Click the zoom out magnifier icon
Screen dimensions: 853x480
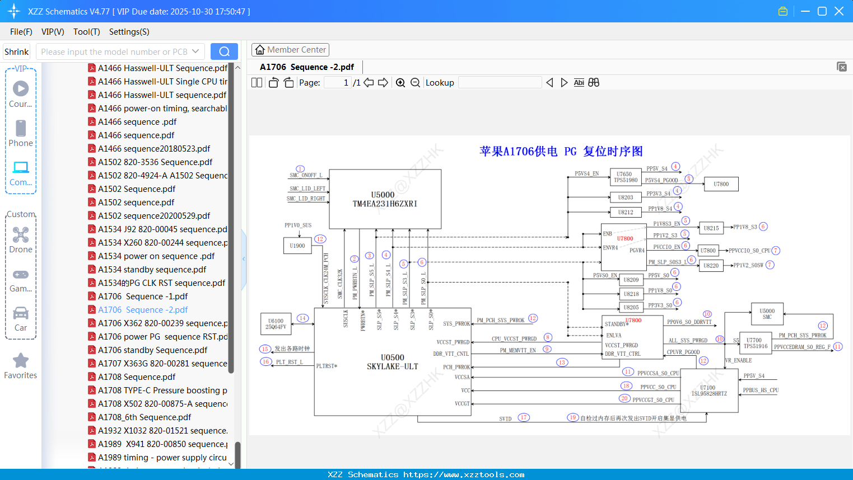415,83
